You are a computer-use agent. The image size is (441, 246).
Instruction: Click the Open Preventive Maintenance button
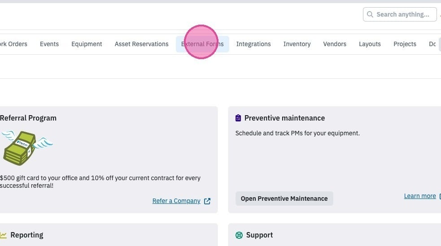click(284, 199)
